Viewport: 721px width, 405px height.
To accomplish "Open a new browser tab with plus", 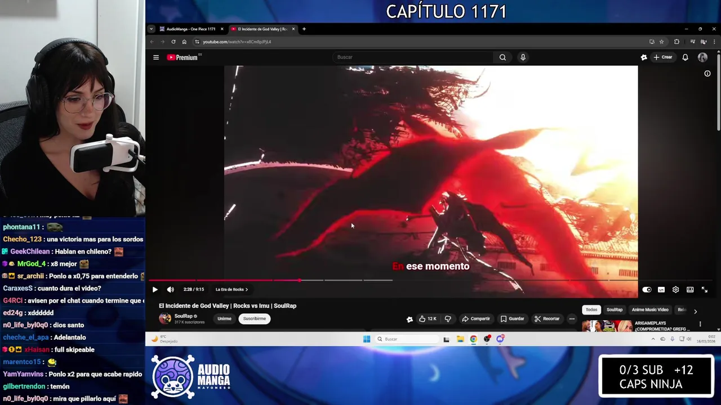I will [304, 29].
